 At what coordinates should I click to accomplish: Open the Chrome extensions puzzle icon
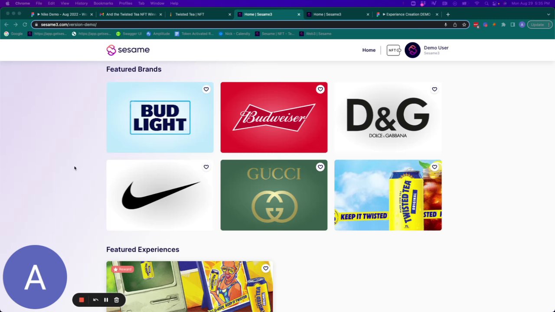(503, 25)
